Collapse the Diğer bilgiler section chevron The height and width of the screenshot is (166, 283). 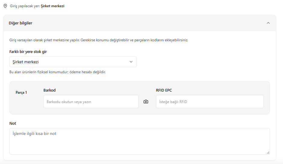pos(268,23)
